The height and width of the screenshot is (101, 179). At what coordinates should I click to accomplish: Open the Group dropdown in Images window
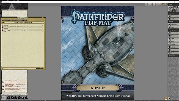(24, 22)
